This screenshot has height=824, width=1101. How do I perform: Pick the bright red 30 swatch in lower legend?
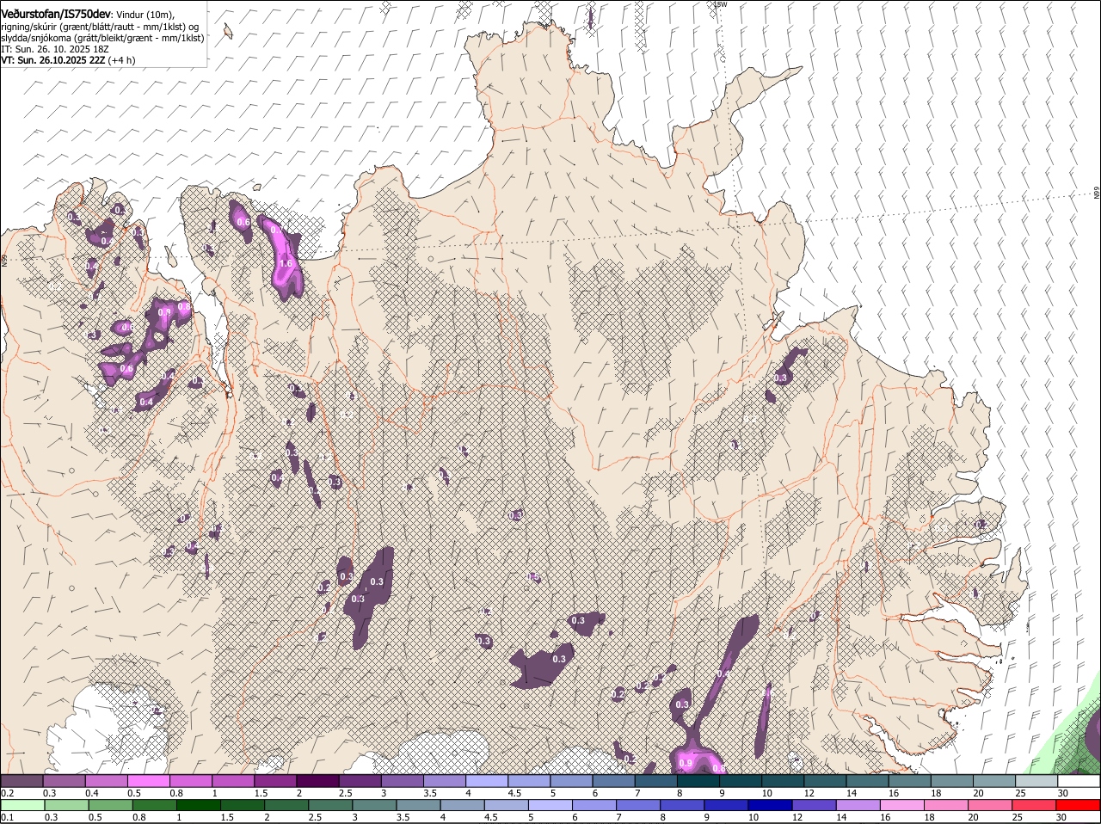point(1079,805)
